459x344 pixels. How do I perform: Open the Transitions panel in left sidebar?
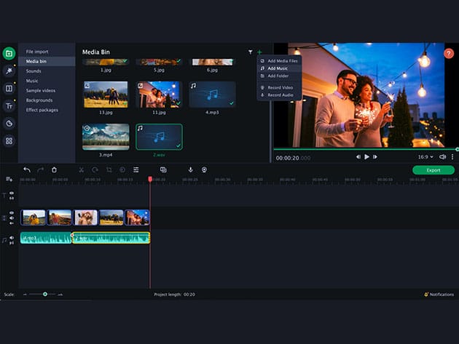pos(9,88)
